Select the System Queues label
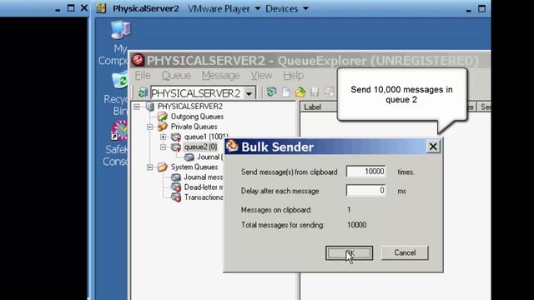534x300 pixels. [x=194, y=167]
